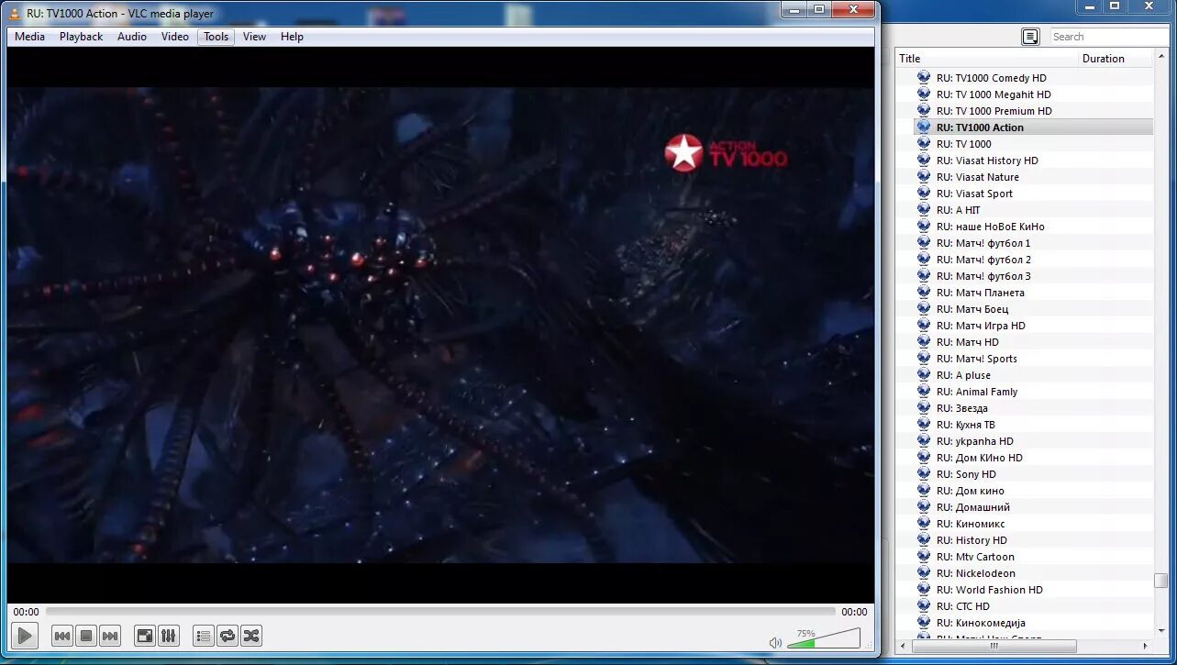Select RU: Viasat Nature

click(977, 177)
